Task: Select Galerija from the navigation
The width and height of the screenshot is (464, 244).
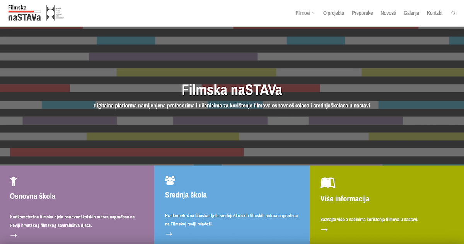Action: pyautogui.click(x=411, y=13)
